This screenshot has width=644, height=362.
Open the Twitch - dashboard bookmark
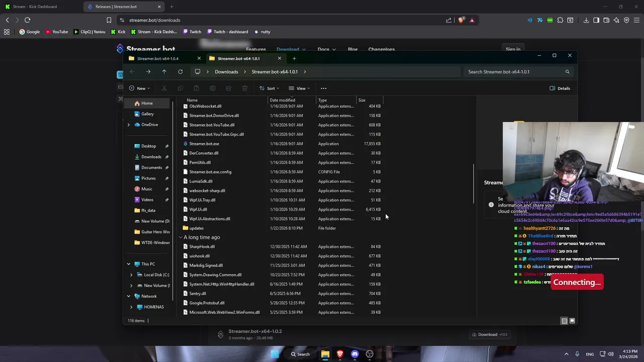point(227,32)
